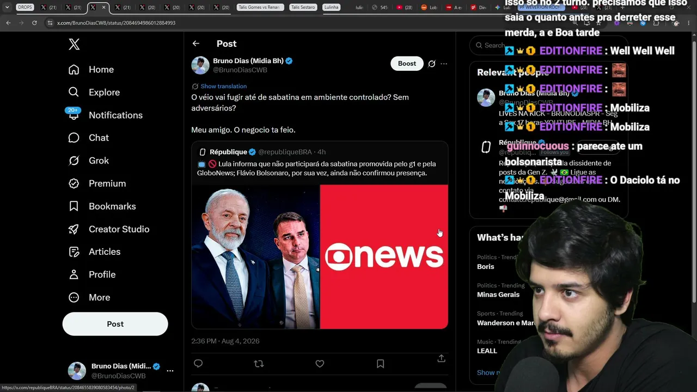Open the Talis Sestaro tab group
The width and height of the screenshot is (697, 392).
pyautogui.click(x=303, y=8)
